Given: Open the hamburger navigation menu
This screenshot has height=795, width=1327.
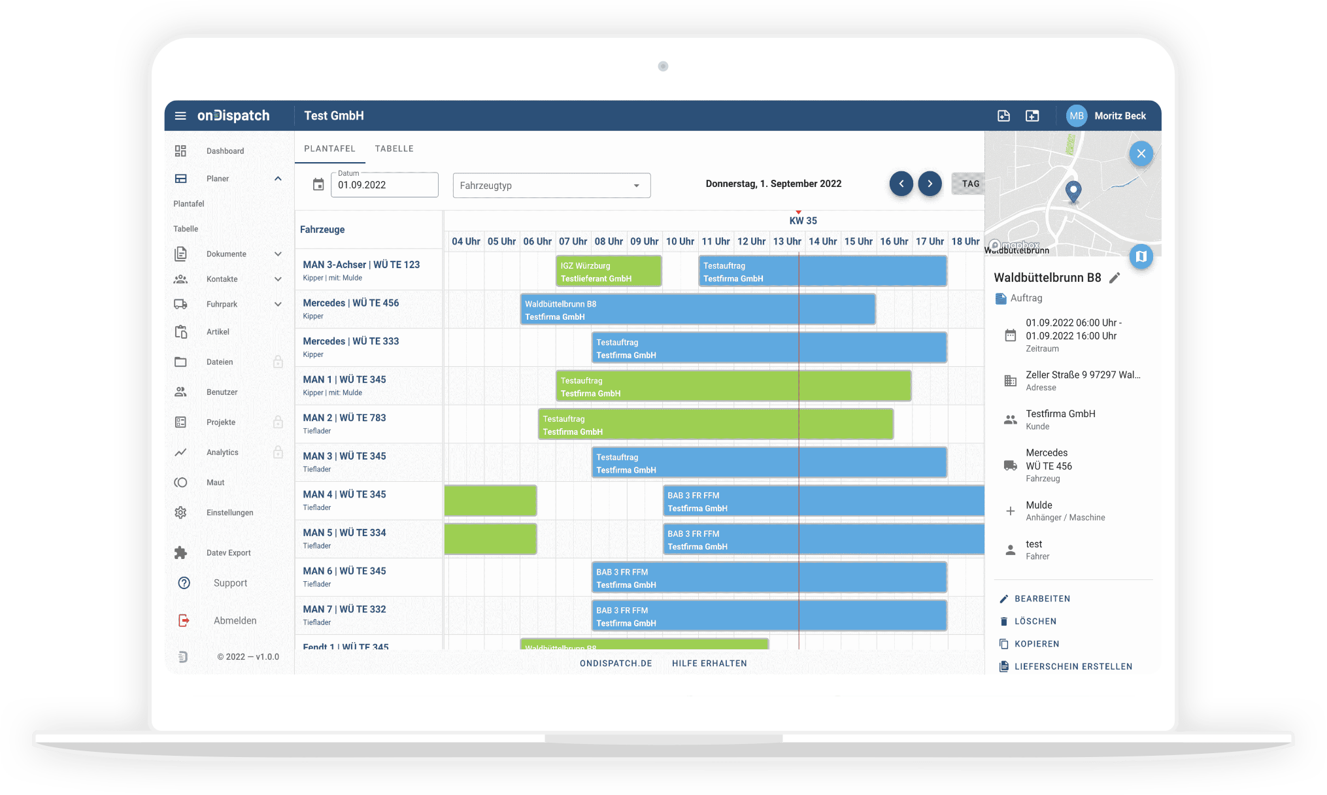Looking at the screenshot, I should point(180,116).
